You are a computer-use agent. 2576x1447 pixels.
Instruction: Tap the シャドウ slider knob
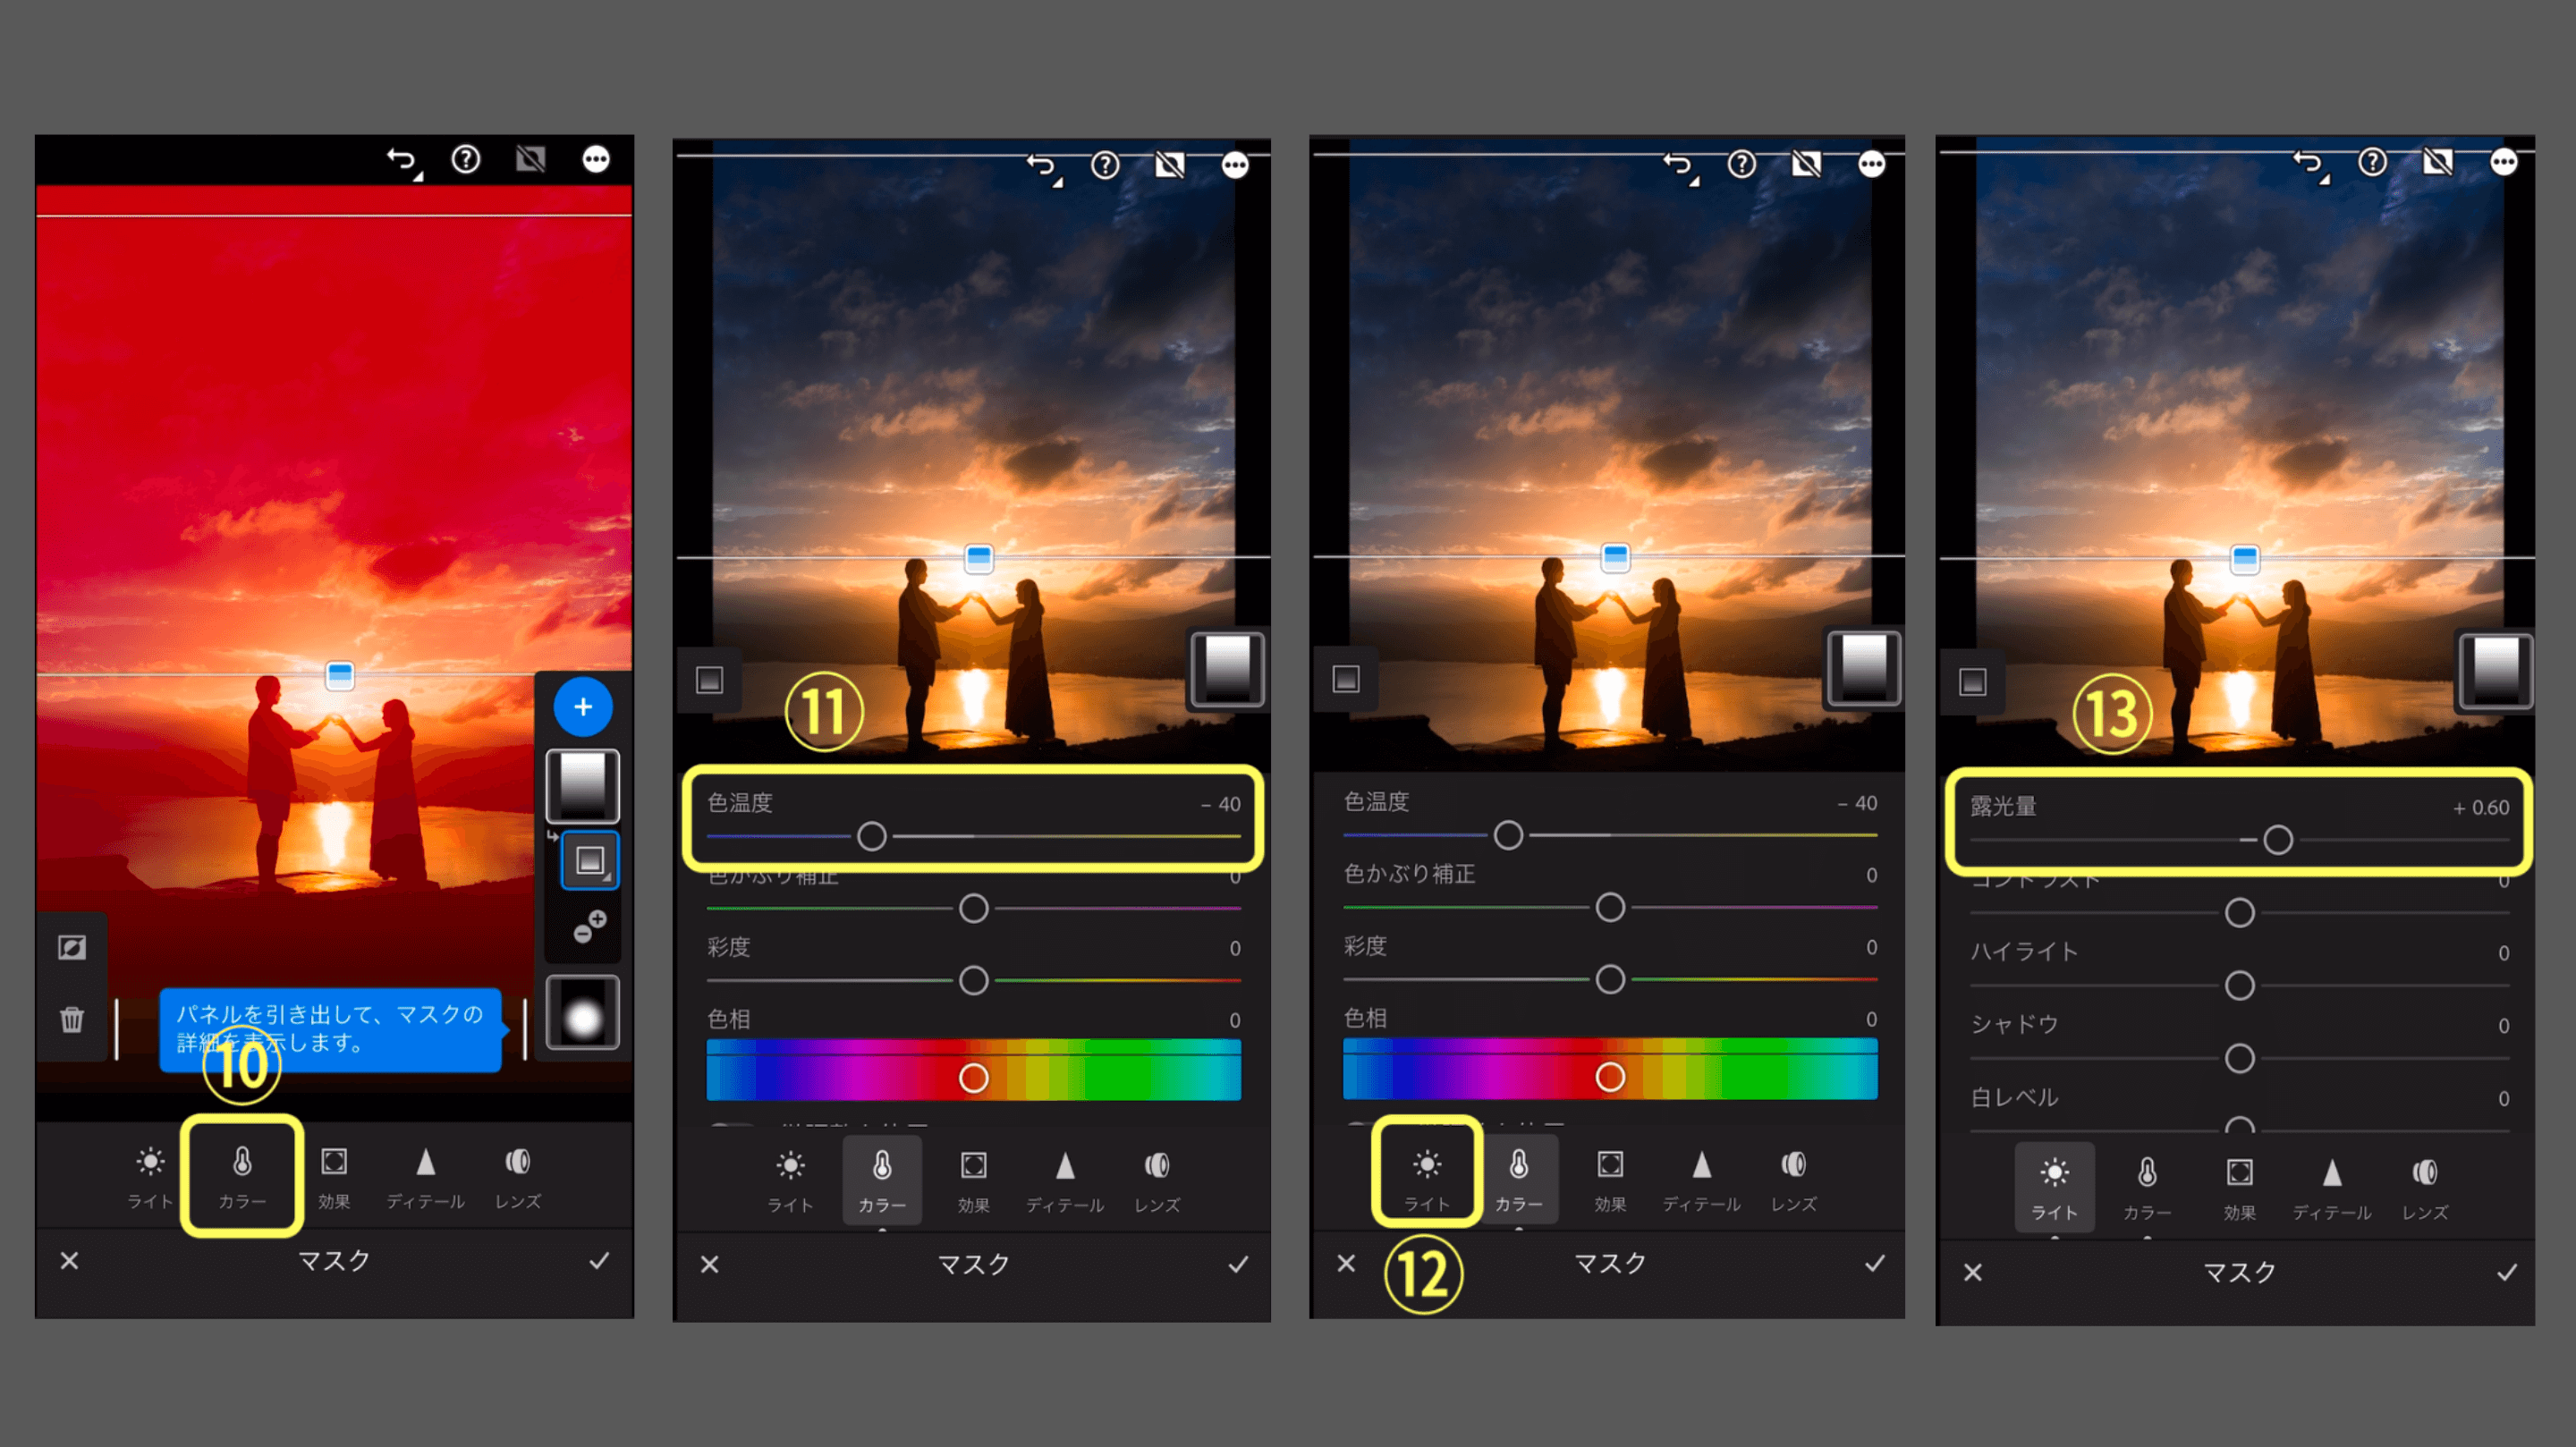point(2240,1059)
